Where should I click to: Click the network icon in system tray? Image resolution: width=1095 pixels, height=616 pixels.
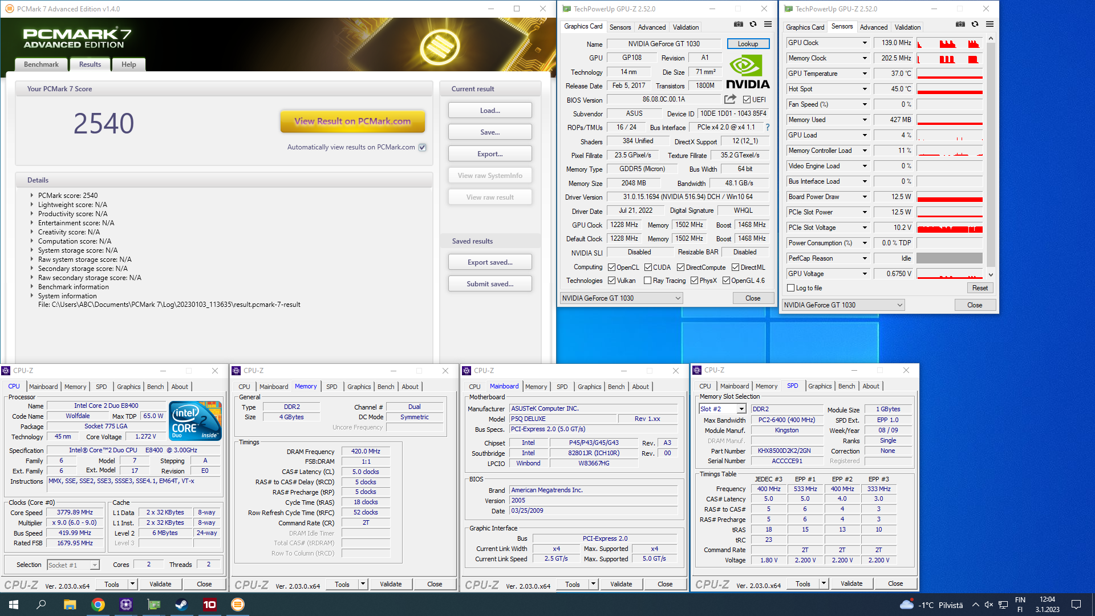(x=1003, y=605)
